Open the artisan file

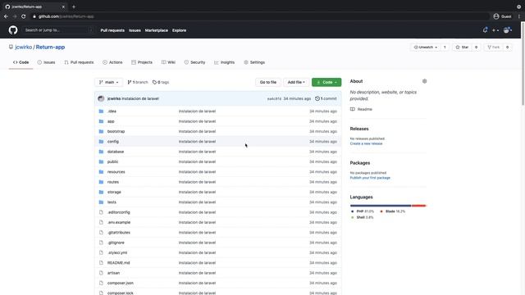113,273
